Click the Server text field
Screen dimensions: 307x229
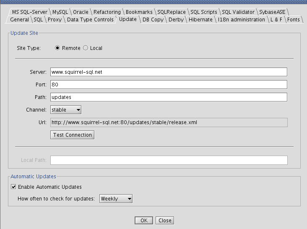click(x=168, y=72)
